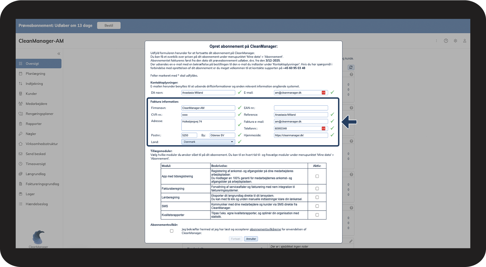Click red icon in Telefonnr field

pos(323,128)
